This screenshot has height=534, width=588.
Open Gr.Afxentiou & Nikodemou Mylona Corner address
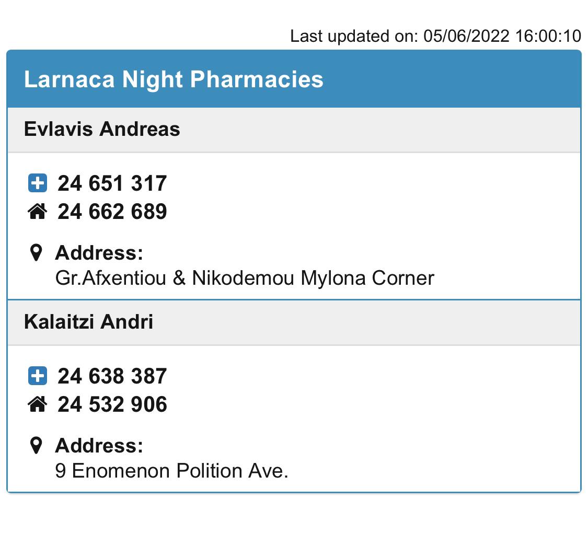click(x=245, y=278)
